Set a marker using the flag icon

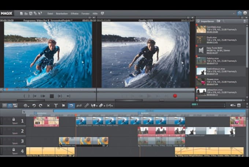pos(63,105)
